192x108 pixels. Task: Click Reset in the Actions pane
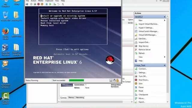(141, 91)
